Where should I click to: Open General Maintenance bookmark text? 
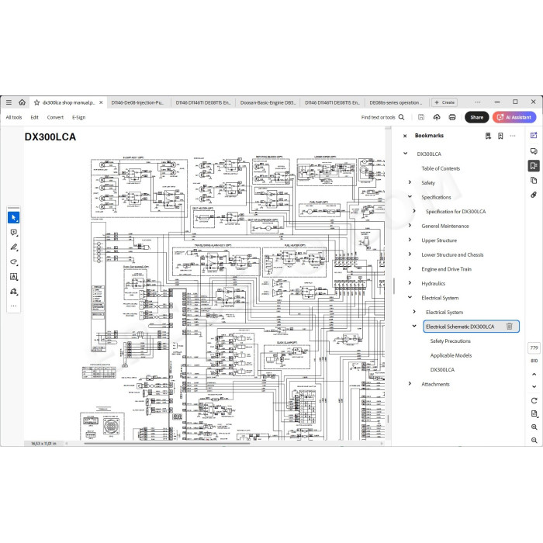445,226
